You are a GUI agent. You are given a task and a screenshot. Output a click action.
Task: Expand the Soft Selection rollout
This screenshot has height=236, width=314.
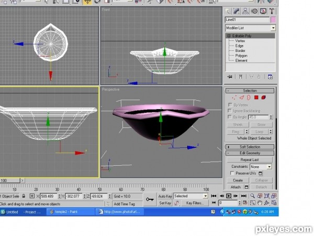250,147
